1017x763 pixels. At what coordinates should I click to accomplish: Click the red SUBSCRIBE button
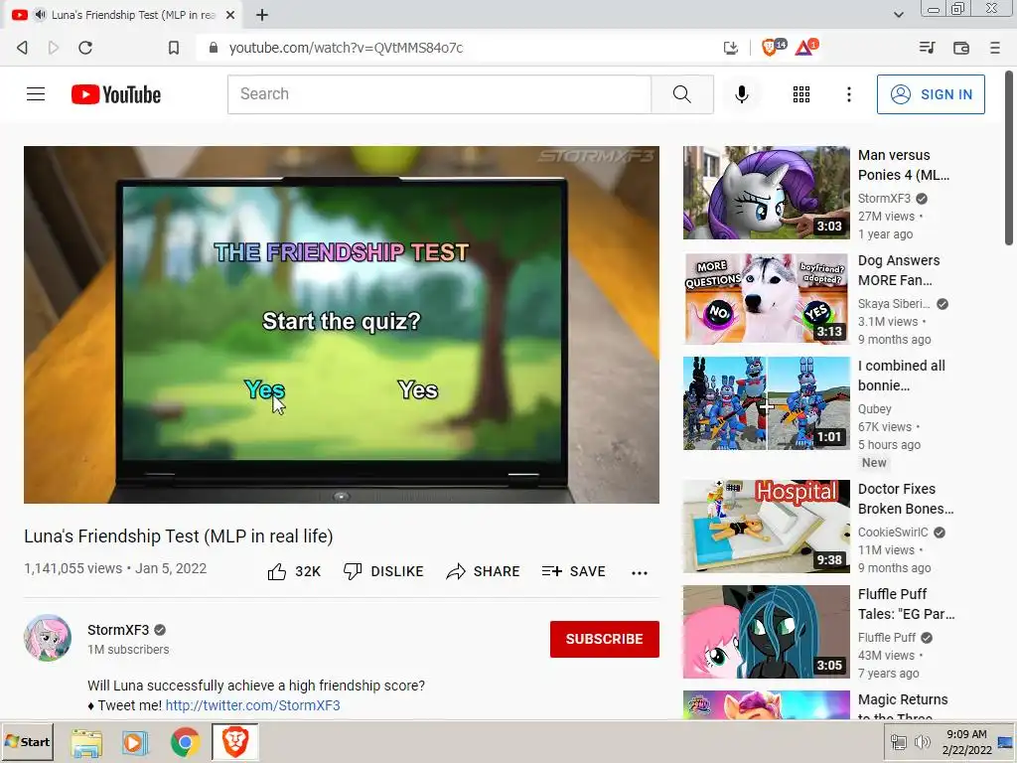pyautogui.click(x=604, y=639)
